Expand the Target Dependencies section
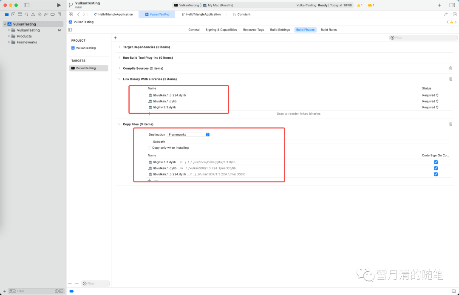The height and width of the screenshot is (295, 459). click(119, 47)
